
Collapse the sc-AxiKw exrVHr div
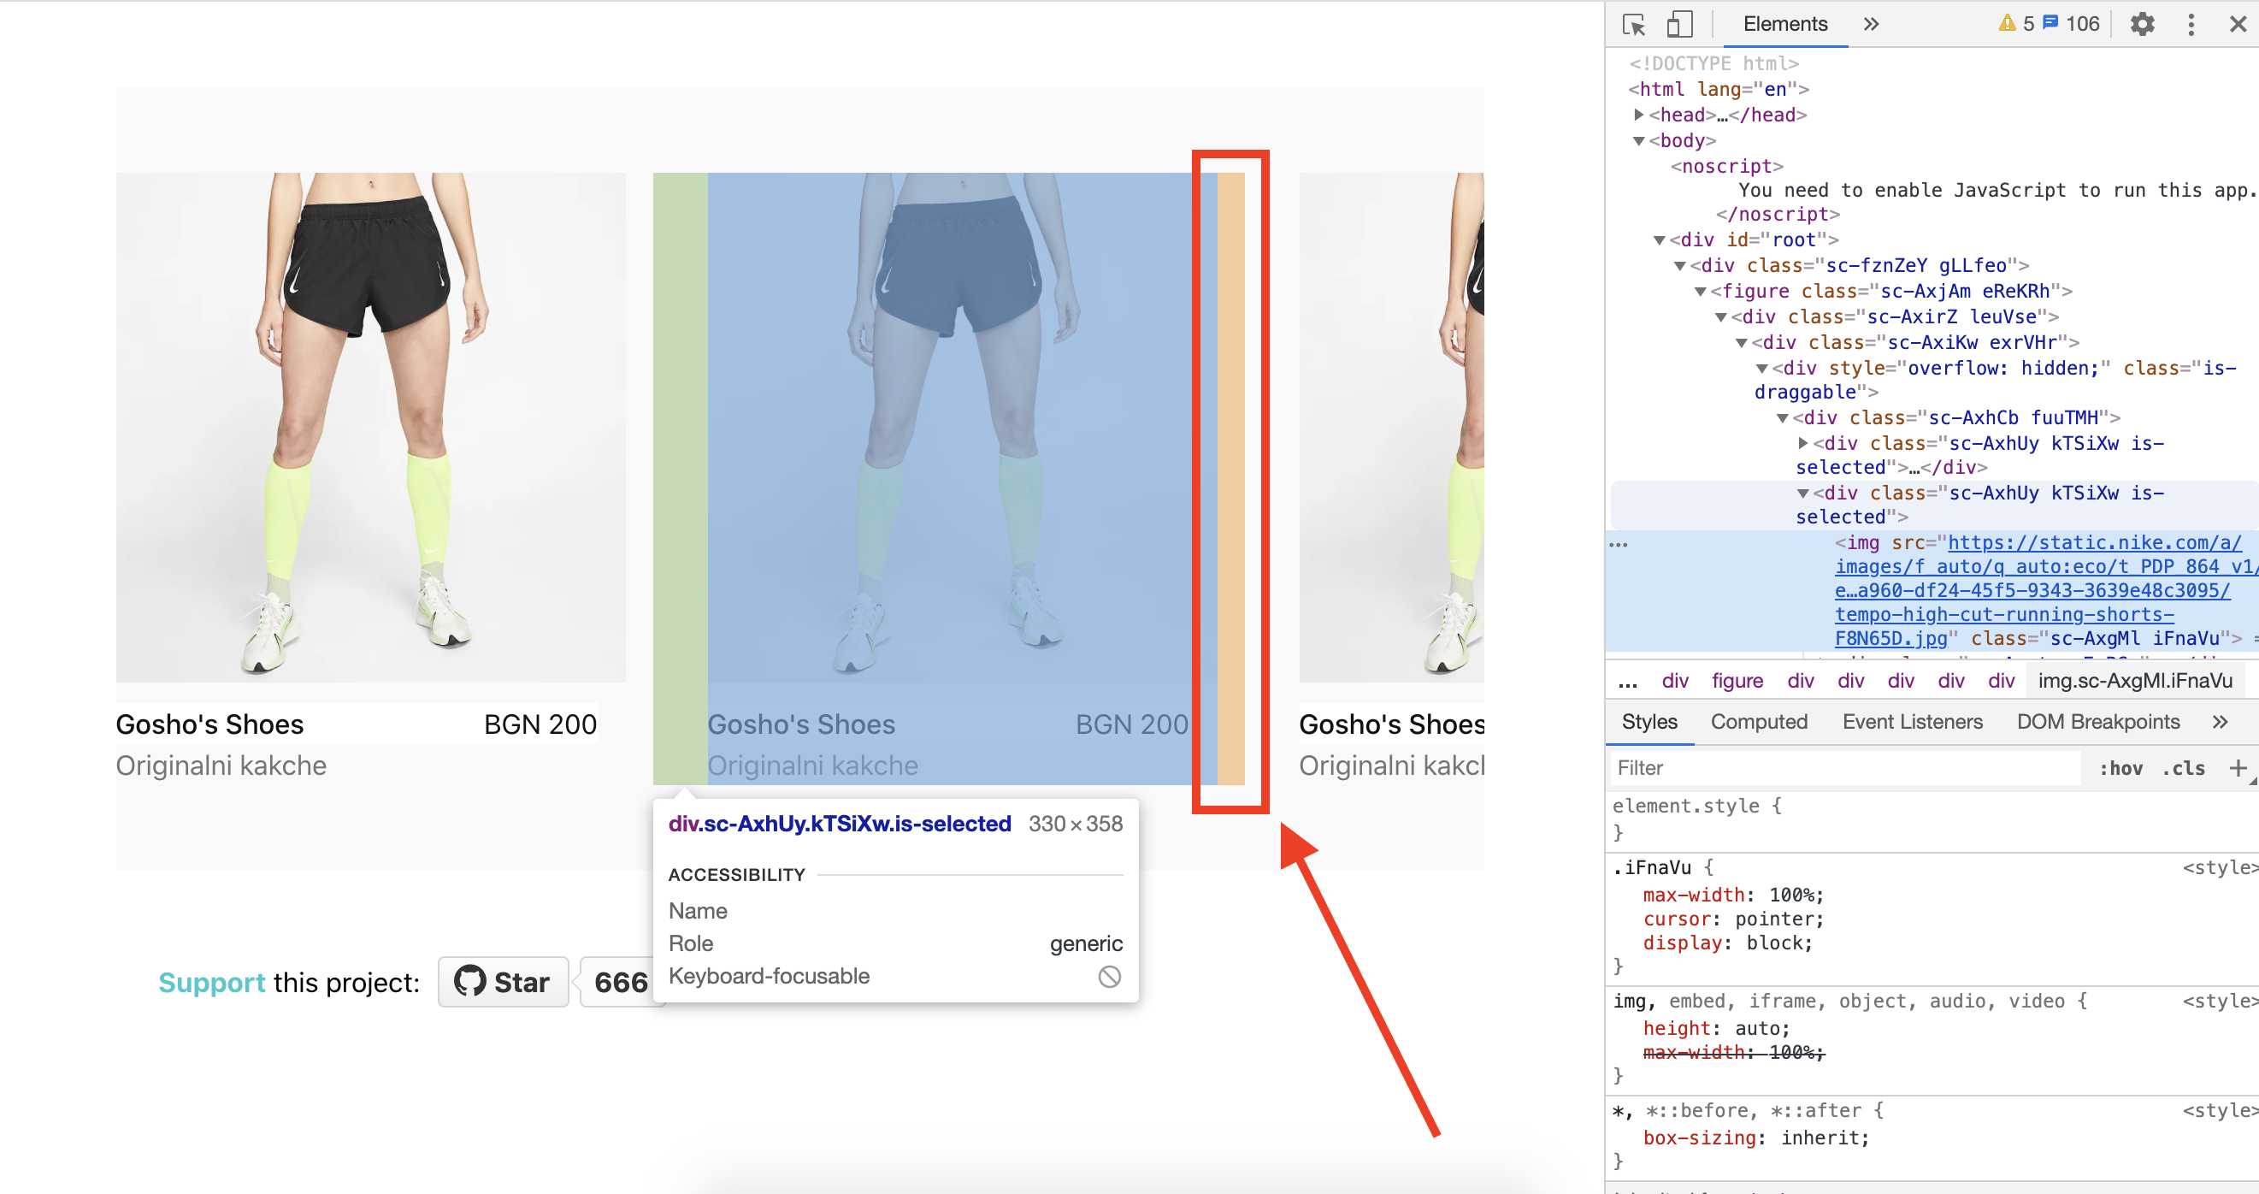[1742, 342]
